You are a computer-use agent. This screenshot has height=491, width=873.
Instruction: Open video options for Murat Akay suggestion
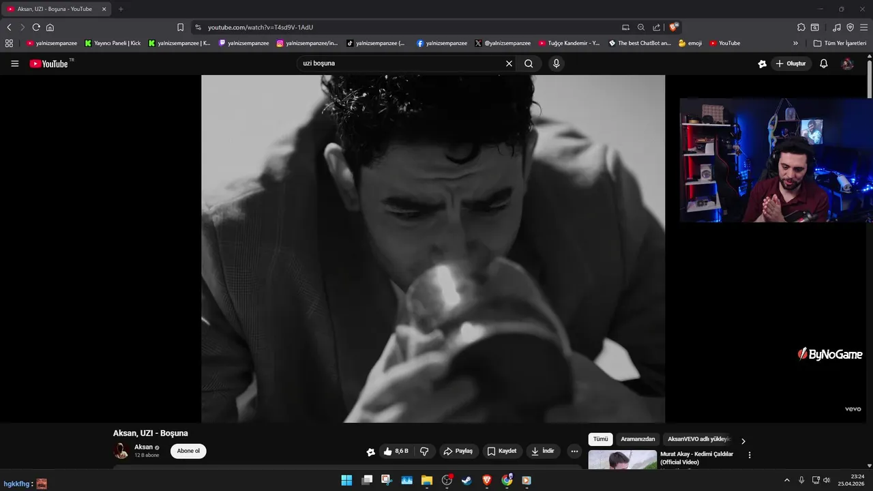750,455
